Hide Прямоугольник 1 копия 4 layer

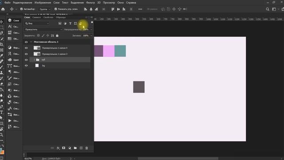click(x=26, y=48)
